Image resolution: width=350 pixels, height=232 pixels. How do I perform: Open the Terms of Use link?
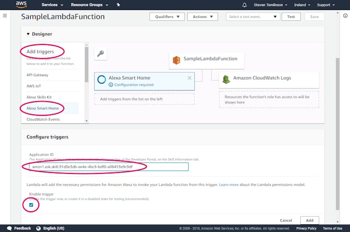coord(332,228)
